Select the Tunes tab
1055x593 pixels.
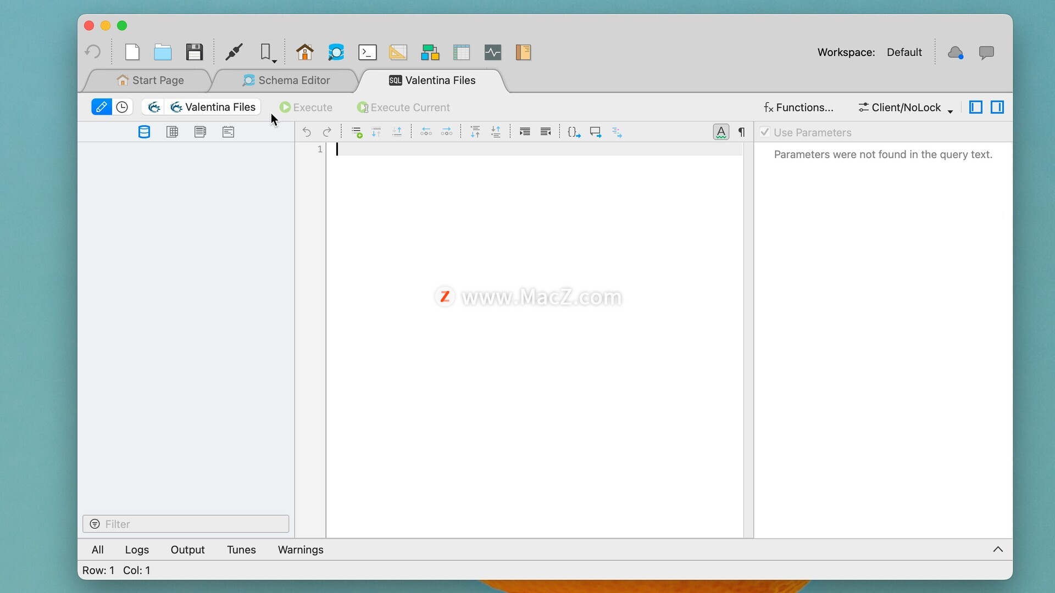(241, 550)
